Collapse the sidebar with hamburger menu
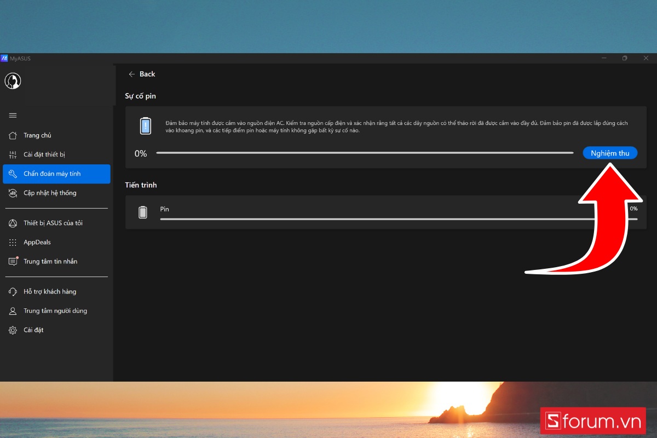The width and height of the screenshot is (657, 438). (x=13, y=115)
